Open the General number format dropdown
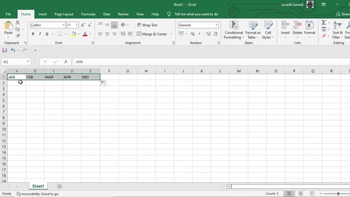Screen dimensions: 350x197 point(217,25)
